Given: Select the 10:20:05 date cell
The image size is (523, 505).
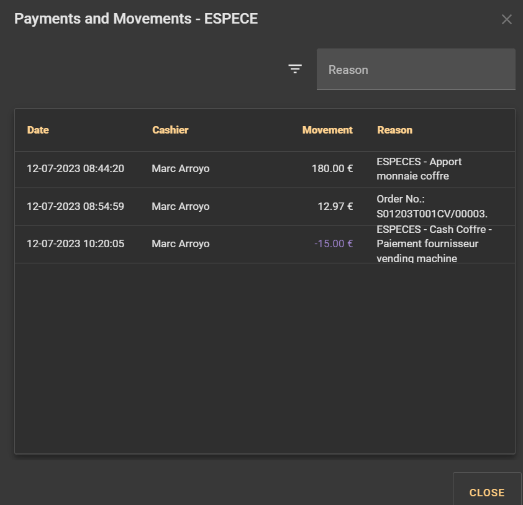Looking at the screenshot, I should [x=75, y=243].
